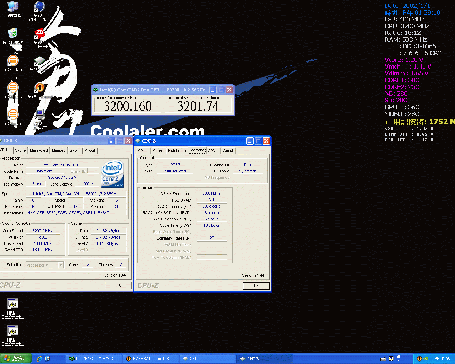The image size is (455, 364).
Task: Click the DRAM Frequency value '533.4 MHz'
Action: click(x=212, y=193)
